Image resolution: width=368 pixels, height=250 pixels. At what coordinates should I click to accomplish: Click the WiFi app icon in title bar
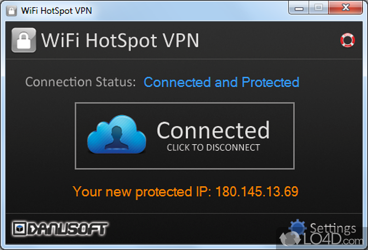(x=11, y=10)
